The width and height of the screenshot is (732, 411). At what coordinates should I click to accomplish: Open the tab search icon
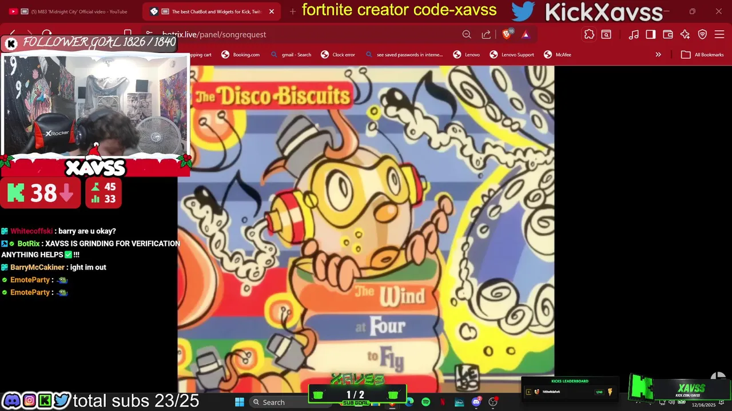click(606, 34)
